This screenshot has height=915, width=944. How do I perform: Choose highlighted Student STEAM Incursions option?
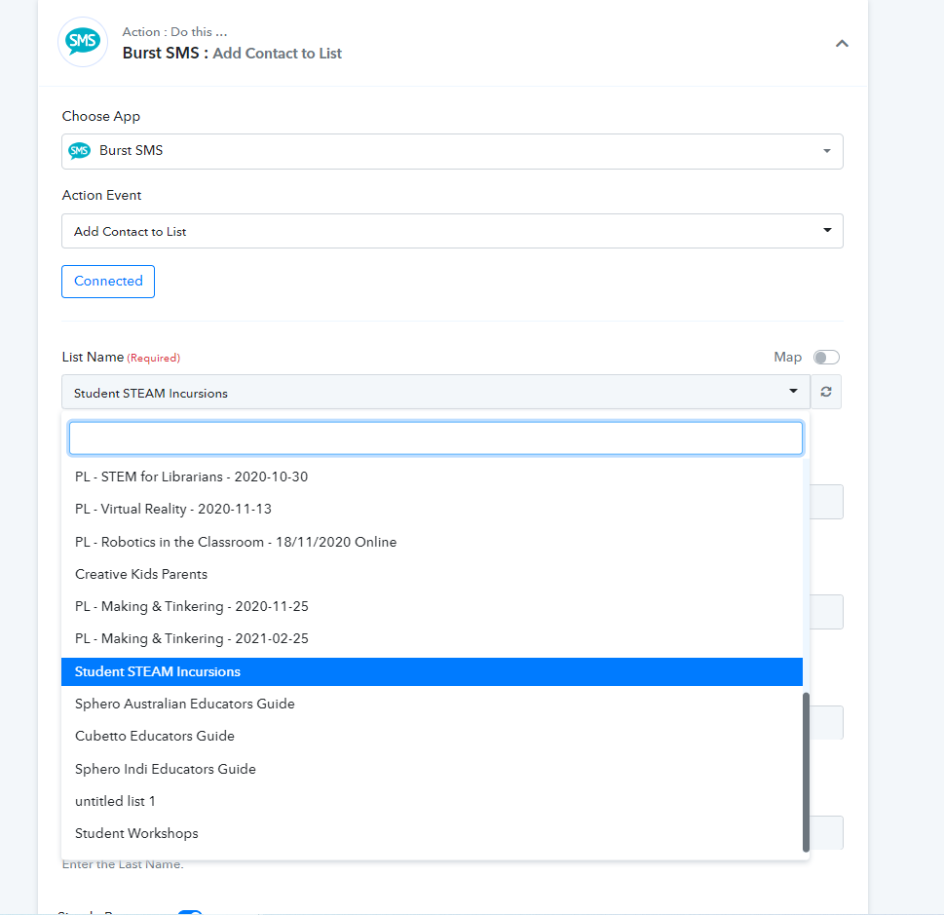click(432, 671)
